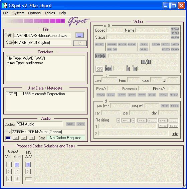Click the minus button in Resizing
Image resolution: width=187 pixels, height=189 pixels.
[x=134, y=120]
